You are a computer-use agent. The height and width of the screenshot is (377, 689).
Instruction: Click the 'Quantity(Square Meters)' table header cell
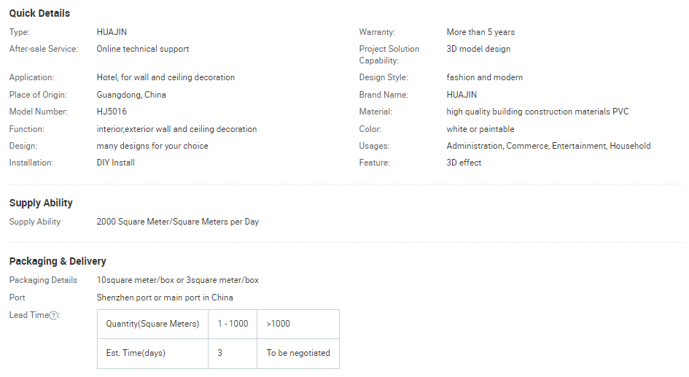click(x=152, y=324)
